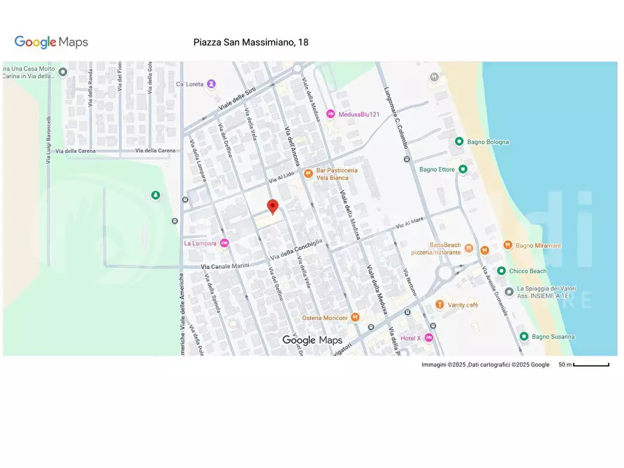Click the 50 m map scale bar
Viewport: 624px width, 468px height.
[x=590, y=365]
